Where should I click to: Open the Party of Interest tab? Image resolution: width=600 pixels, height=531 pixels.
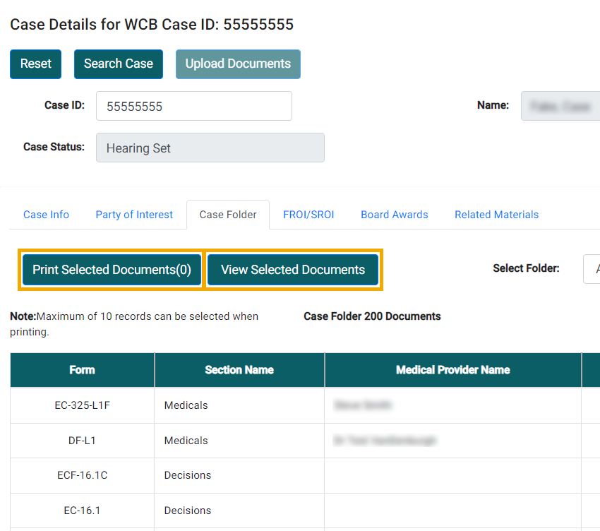(134, 215)
